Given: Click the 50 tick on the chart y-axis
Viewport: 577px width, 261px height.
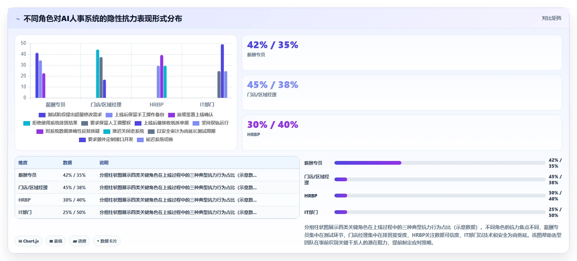Looking at the screenshot, I should [23, 44].
